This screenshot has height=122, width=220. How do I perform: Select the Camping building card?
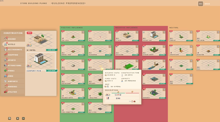181,36
